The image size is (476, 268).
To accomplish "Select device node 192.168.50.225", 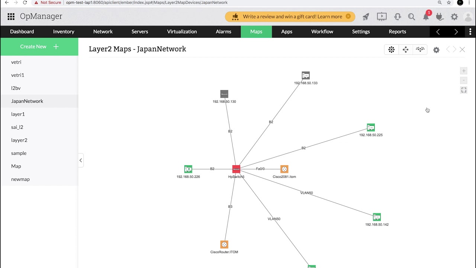I will 371,127.
